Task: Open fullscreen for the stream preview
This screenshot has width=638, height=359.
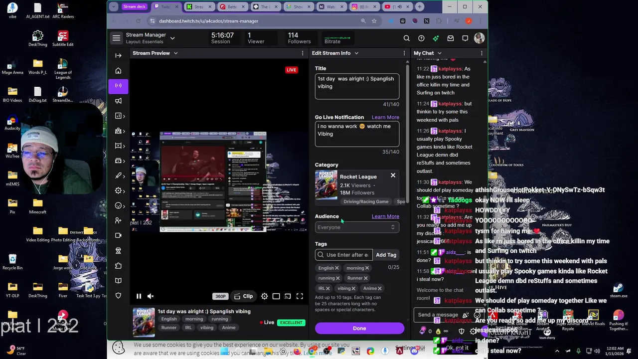Action: 300,296
